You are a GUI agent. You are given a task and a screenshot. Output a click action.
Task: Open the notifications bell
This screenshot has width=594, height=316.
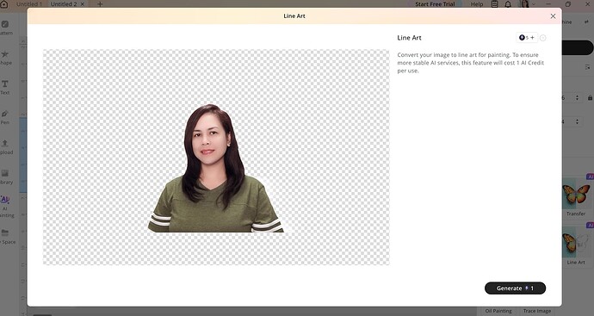point(508,4)
